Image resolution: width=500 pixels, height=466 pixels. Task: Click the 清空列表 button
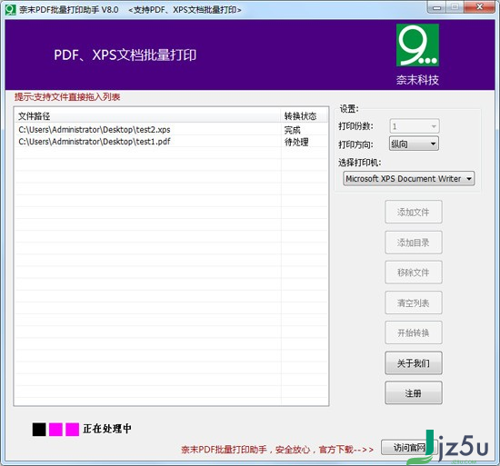414,302
